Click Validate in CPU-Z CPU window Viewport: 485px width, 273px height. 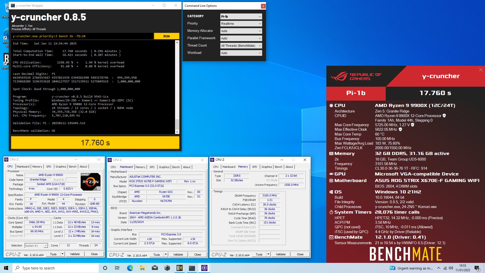[75, 254]
